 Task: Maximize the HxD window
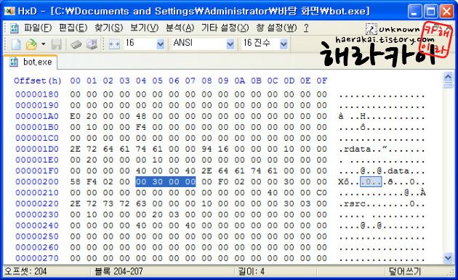click(430, 12)
